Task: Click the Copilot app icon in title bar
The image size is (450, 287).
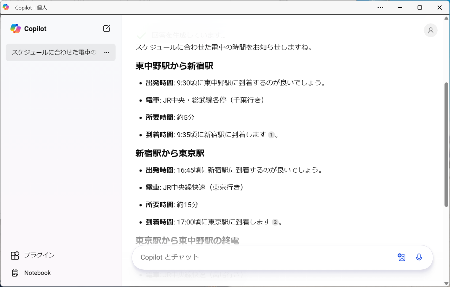Action: [x=6, y=7]
